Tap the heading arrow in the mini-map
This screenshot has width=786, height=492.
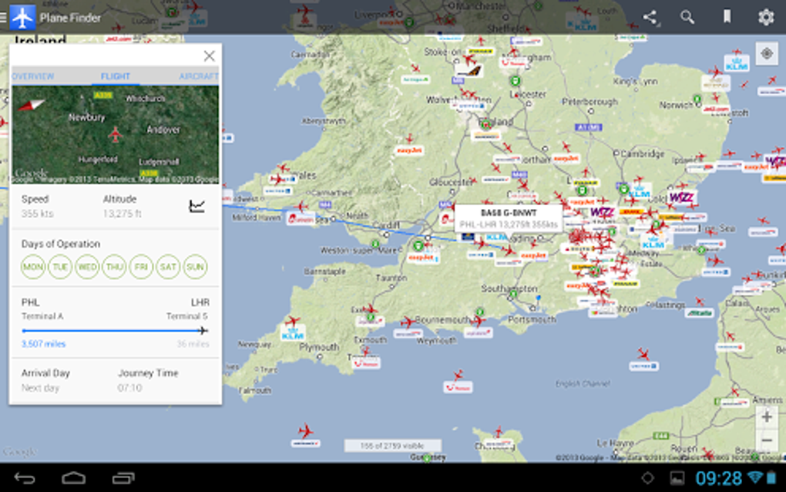[31, 104]
